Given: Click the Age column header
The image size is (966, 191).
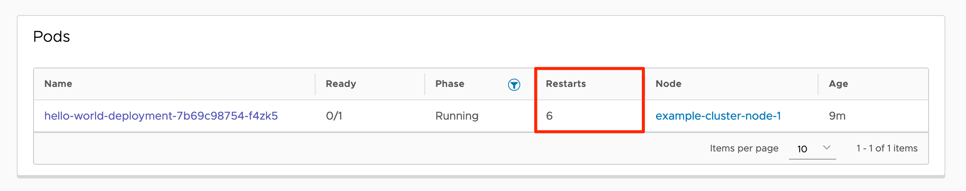Looking at the screenshot, I should click(x=838, y=84).
